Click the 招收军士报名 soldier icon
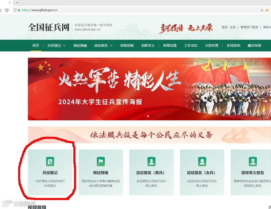The height and width of the screenshot is (209, 271). 253,162
